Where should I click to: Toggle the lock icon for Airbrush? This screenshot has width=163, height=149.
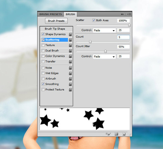click(70, 79)
